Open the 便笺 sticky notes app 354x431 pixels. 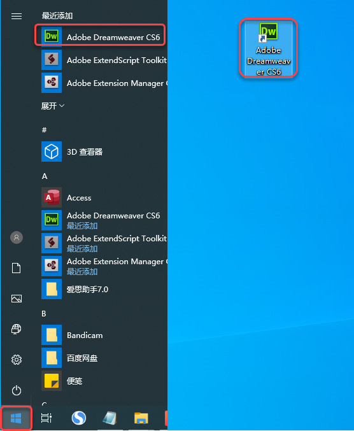[104, 381]
